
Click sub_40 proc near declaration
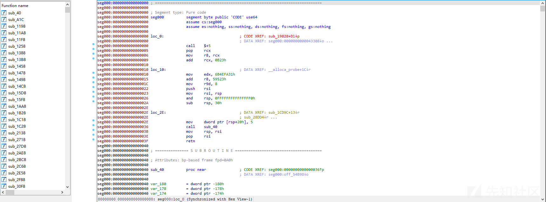pos(178,170)
